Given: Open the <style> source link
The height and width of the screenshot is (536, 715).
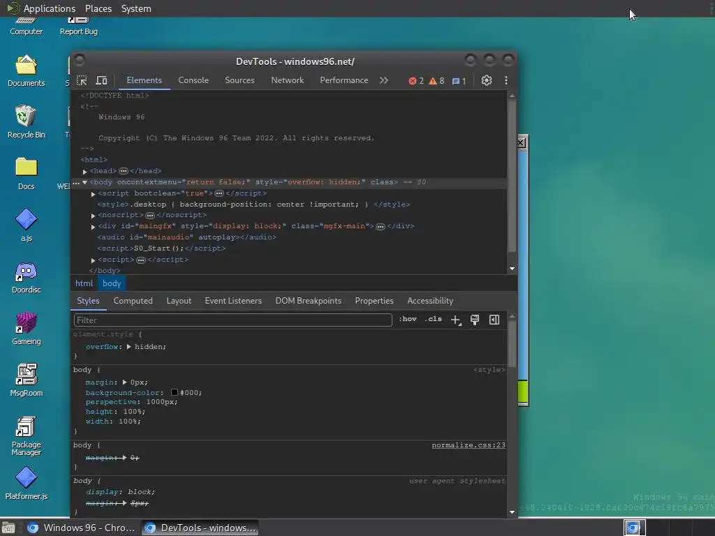Looking at the screenshot, I should pyautogui.click(x=489, y=370).
